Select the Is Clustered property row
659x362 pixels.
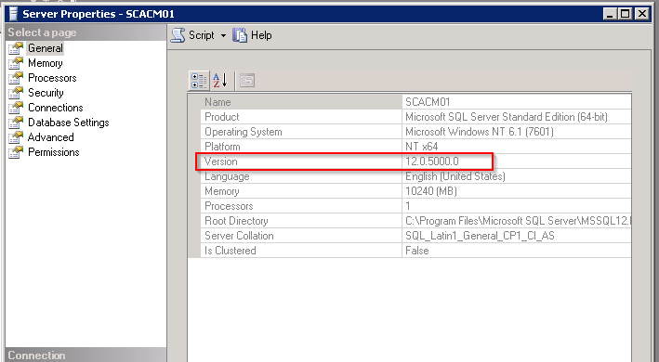point(415,251)
